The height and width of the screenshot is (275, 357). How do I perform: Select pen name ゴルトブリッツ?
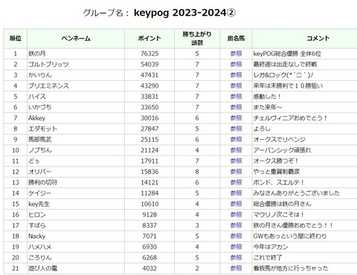48,64
